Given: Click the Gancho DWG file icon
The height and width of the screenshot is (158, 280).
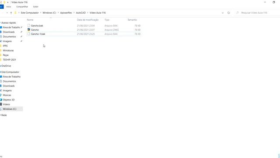Looking at the screenshot, I should 29,30.
